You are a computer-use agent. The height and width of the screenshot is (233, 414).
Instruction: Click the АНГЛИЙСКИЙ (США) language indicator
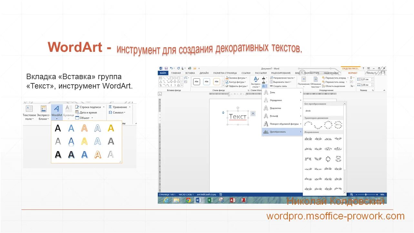coord(207,195)
